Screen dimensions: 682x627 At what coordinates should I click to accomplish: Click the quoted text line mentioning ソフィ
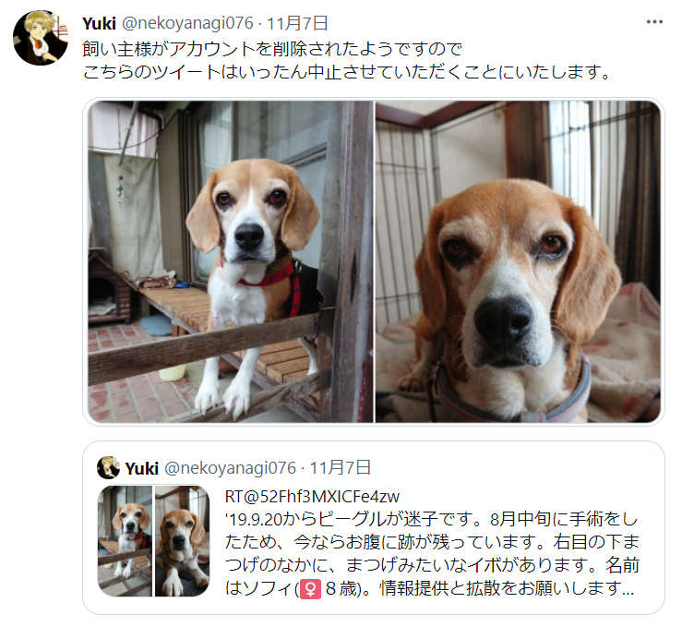coord(429,589)
